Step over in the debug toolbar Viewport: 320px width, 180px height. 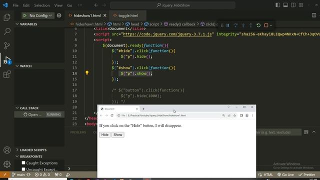pyautogui.click(x=235, y=25)
